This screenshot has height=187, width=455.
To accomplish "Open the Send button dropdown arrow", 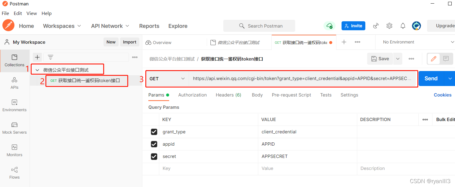I will [450, 79].
